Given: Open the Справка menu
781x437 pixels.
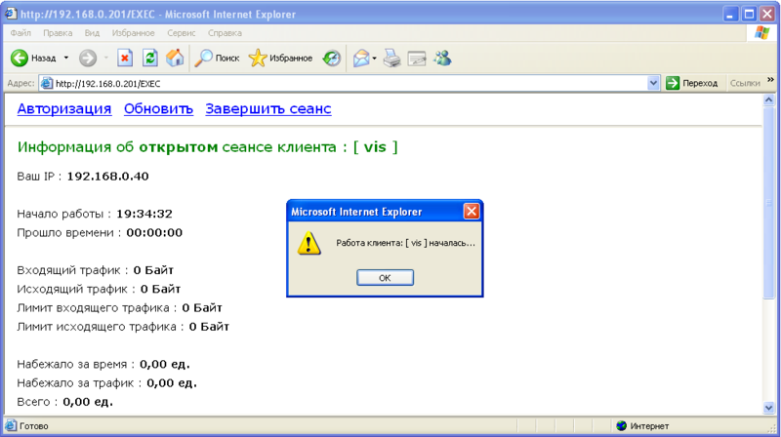Looking at the screenshot, I should tap(225, 33).
